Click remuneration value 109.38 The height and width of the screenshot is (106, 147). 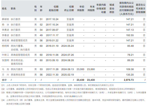pos(130,69)
